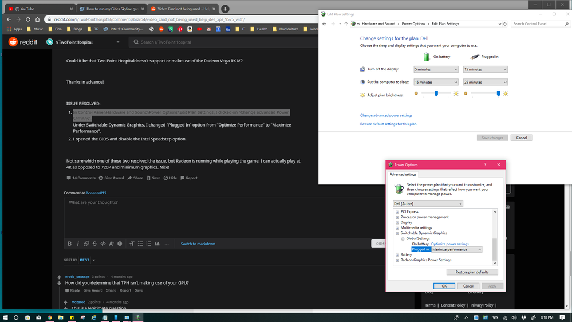Expand Processor power management node
This screenshot has height=322, width=572.
tap(397, 217)
